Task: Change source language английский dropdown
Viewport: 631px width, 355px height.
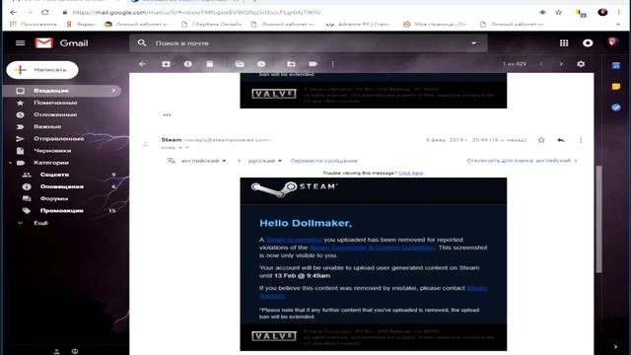Action: tap(203, 161)
